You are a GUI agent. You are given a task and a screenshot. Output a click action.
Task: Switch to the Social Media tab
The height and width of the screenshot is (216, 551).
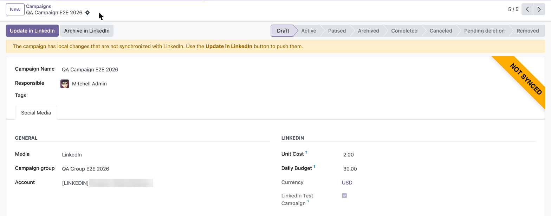(36, 113)
